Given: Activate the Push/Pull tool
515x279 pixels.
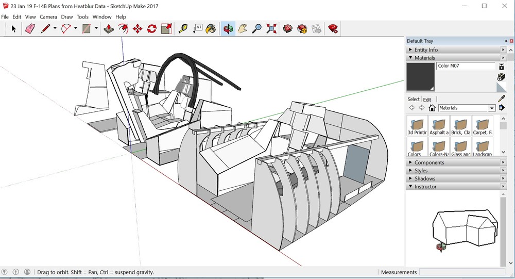Looking at the screenshot, I should (x=109, y=29).
